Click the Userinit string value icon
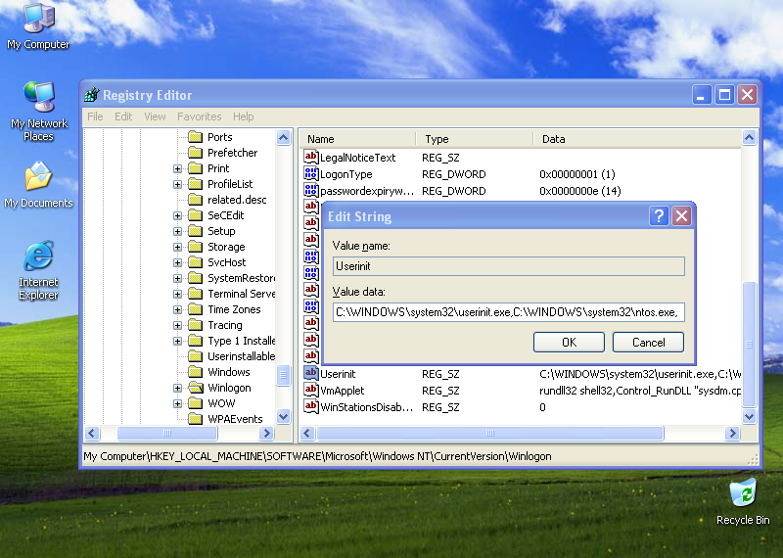 (x=310, y=374)
